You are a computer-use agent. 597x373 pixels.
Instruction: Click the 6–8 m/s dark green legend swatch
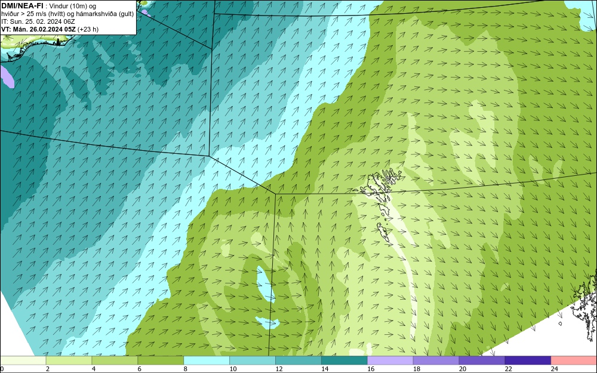pyautogui.click(x=161, y=360)
